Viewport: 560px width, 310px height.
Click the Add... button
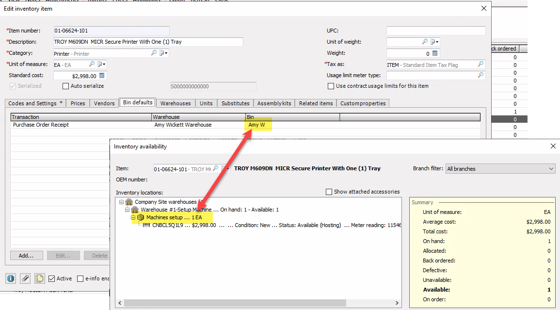click(x=26, y=256)
